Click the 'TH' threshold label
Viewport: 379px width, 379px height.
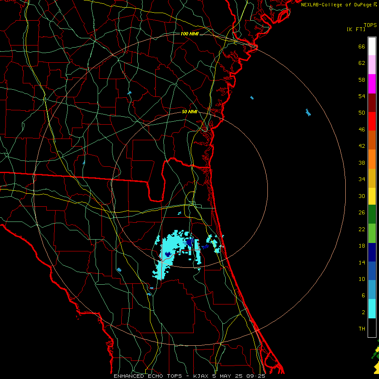tap(362, 329)
